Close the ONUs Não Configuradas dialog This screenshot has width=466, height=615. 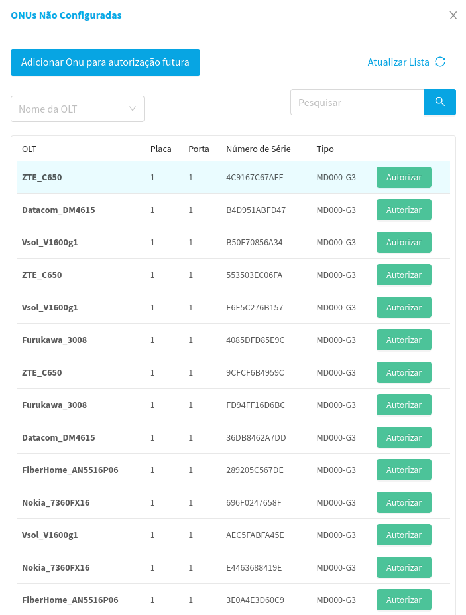pyautogui.click(x=453, y=15)
